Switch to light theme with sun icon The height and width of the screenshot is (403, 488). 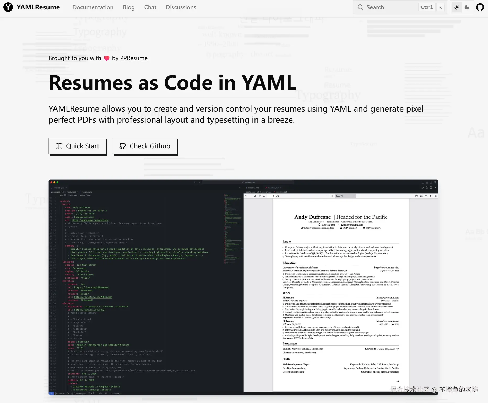pos(457,7)
